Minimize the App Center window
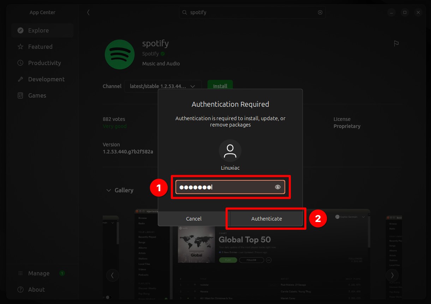431x304 pixels. click(391, 12)
